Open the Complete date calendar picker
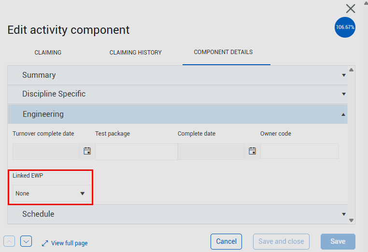 pyautogui.click(x=252, y=151)
